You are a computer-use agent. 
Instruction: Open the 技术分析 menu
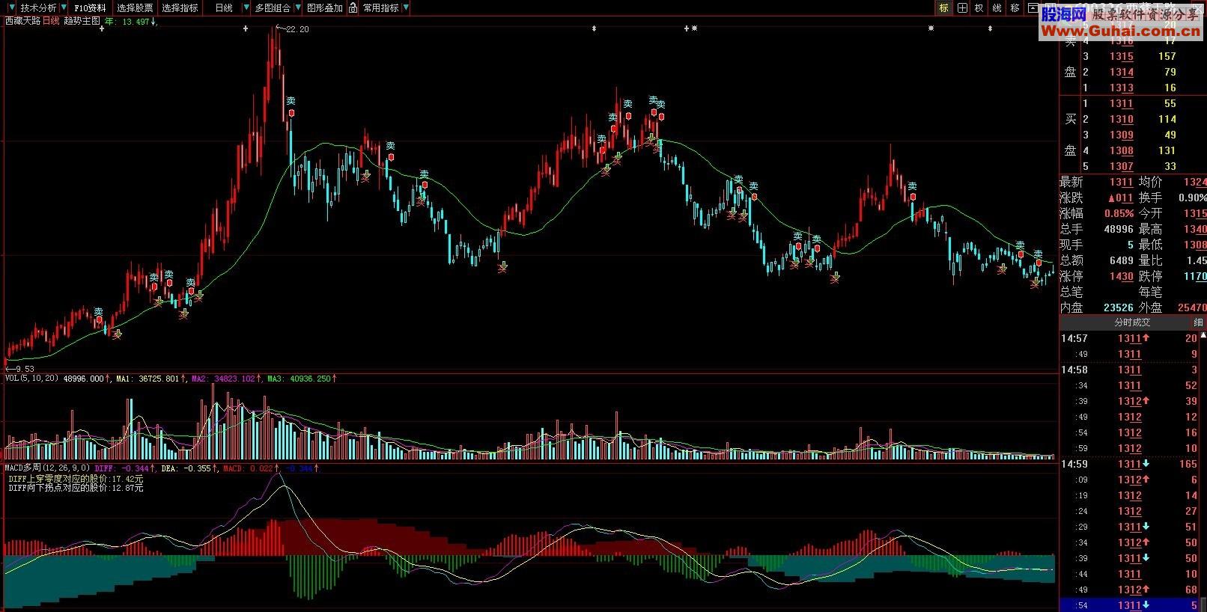(x=38, y=7)
